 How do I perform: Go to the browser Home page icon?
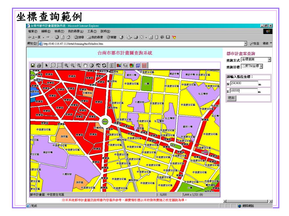68,37
